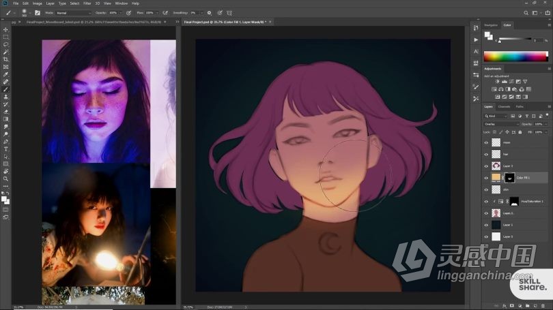Delete the selected layer

pos(543,306)
